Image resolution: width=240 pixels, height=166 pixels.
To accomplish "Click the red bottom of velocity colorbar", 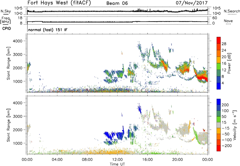I will 219,148.
